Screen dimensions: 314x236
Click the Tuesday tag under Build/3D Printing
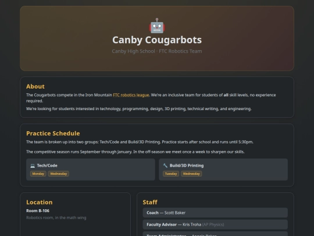[171, 174]
